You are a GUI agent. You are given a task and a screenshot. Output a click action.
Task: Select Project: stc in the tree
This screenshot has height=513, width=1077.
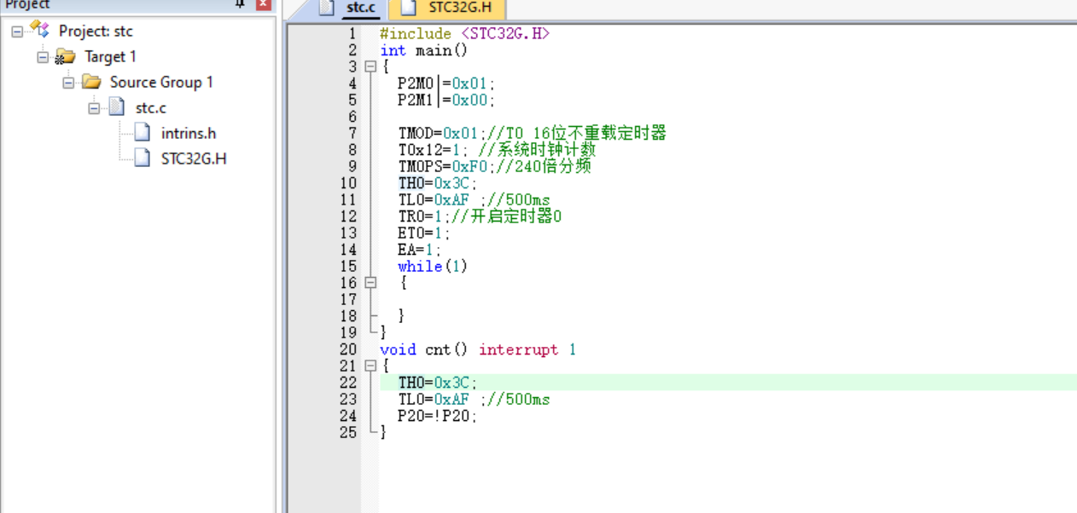click(96, 31)
